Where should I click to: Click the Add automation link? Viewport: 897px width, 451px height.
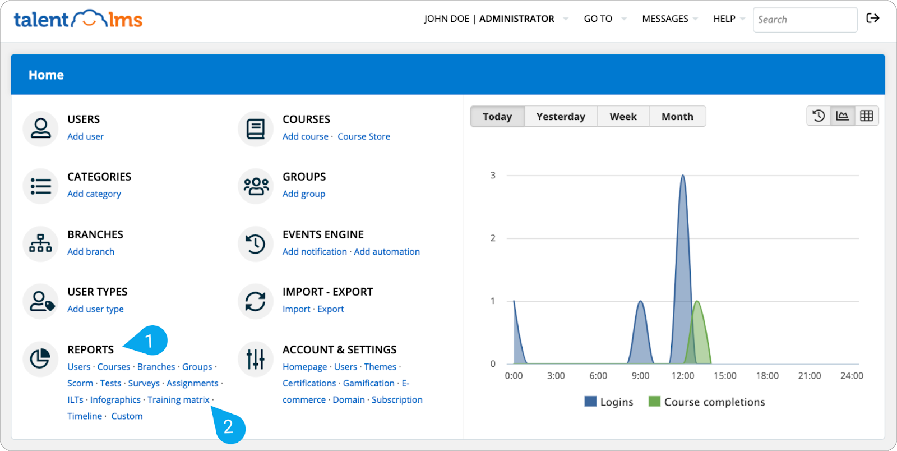point(387,251)
